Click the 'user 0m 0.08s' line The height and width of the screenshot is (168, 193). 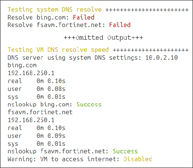[x=37, y=89]
